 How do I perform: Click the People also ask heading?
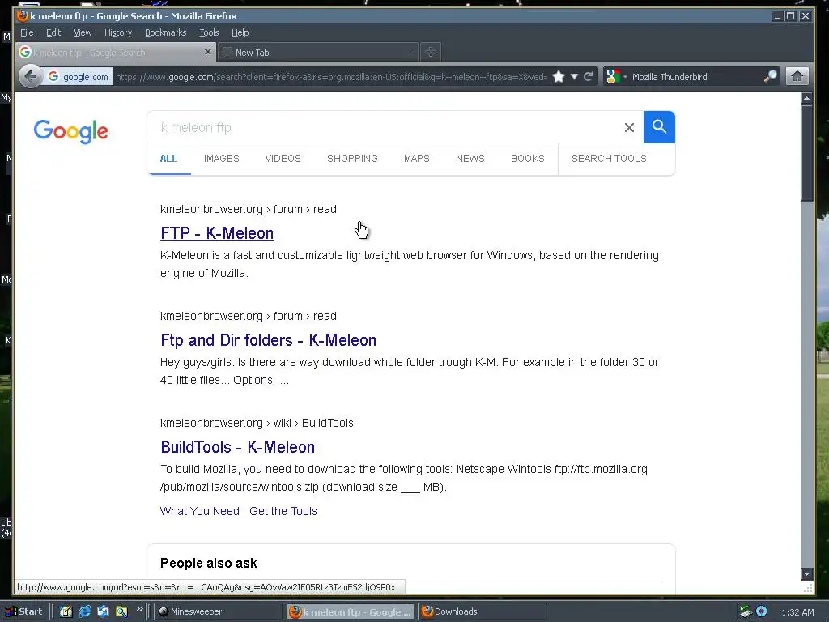(208, 564)
